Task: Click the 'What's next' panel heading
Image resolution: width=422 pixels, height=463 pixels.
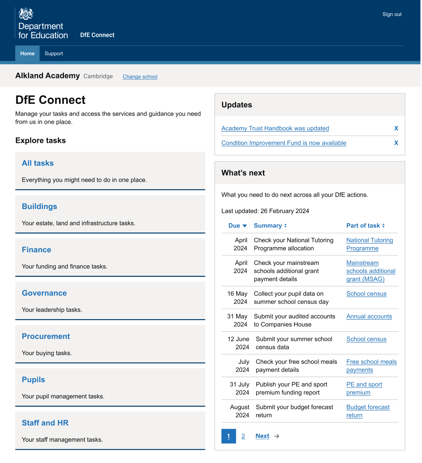Action: point(243,173)
